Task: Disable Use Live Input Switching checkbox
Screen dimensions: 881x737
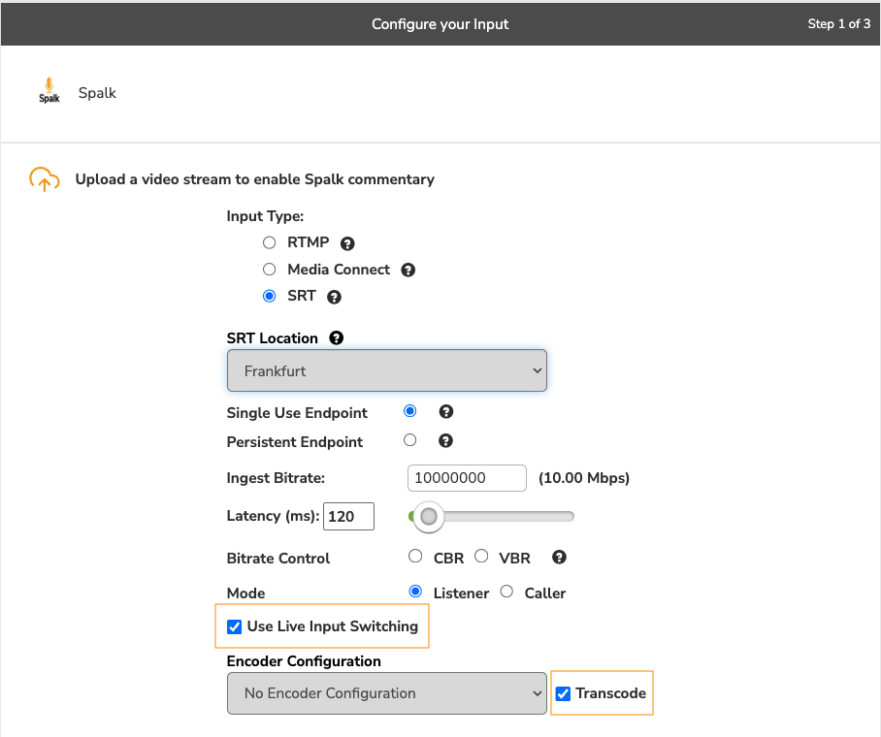Action: (x=234, y=626)
